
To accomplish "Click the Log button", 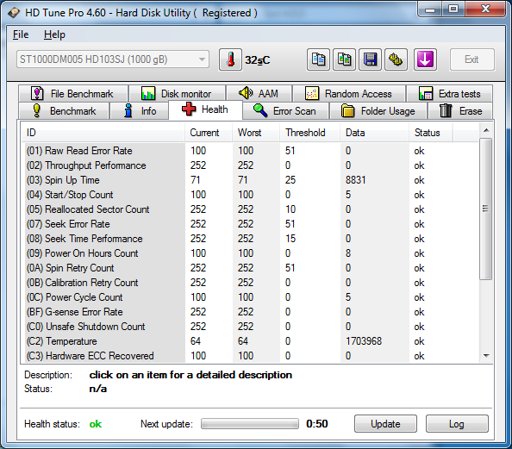I will tap(457, 424).
